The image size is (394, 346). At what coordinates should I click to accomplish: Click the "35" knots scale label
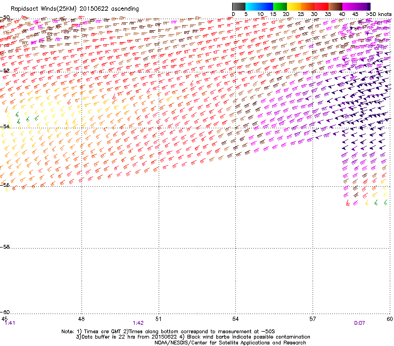coord(328,14)
